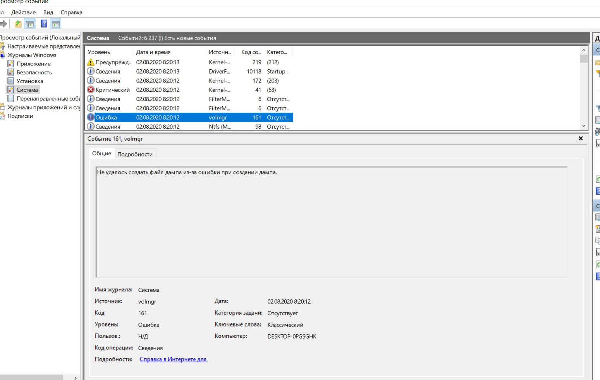Click the Отсутствует task category value
600x380 pixels.
(x=282, y=313)
